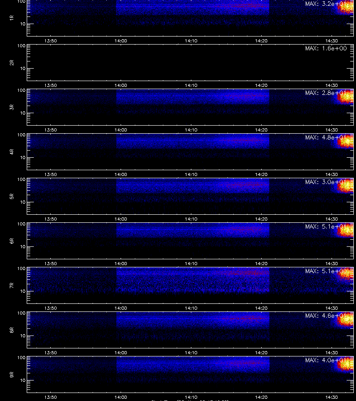Click the "10" y-axis label of panel 9R

(23, 381)
